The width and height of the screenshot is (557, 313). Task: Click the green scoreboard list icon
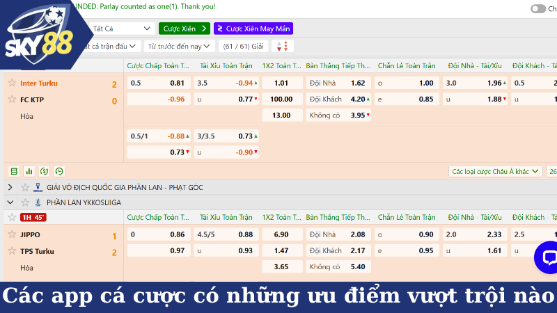click(14, 170)
